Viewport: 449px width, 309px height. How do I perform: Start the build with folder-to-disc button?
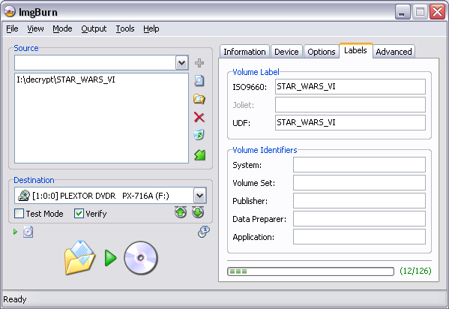coord(111,258)
